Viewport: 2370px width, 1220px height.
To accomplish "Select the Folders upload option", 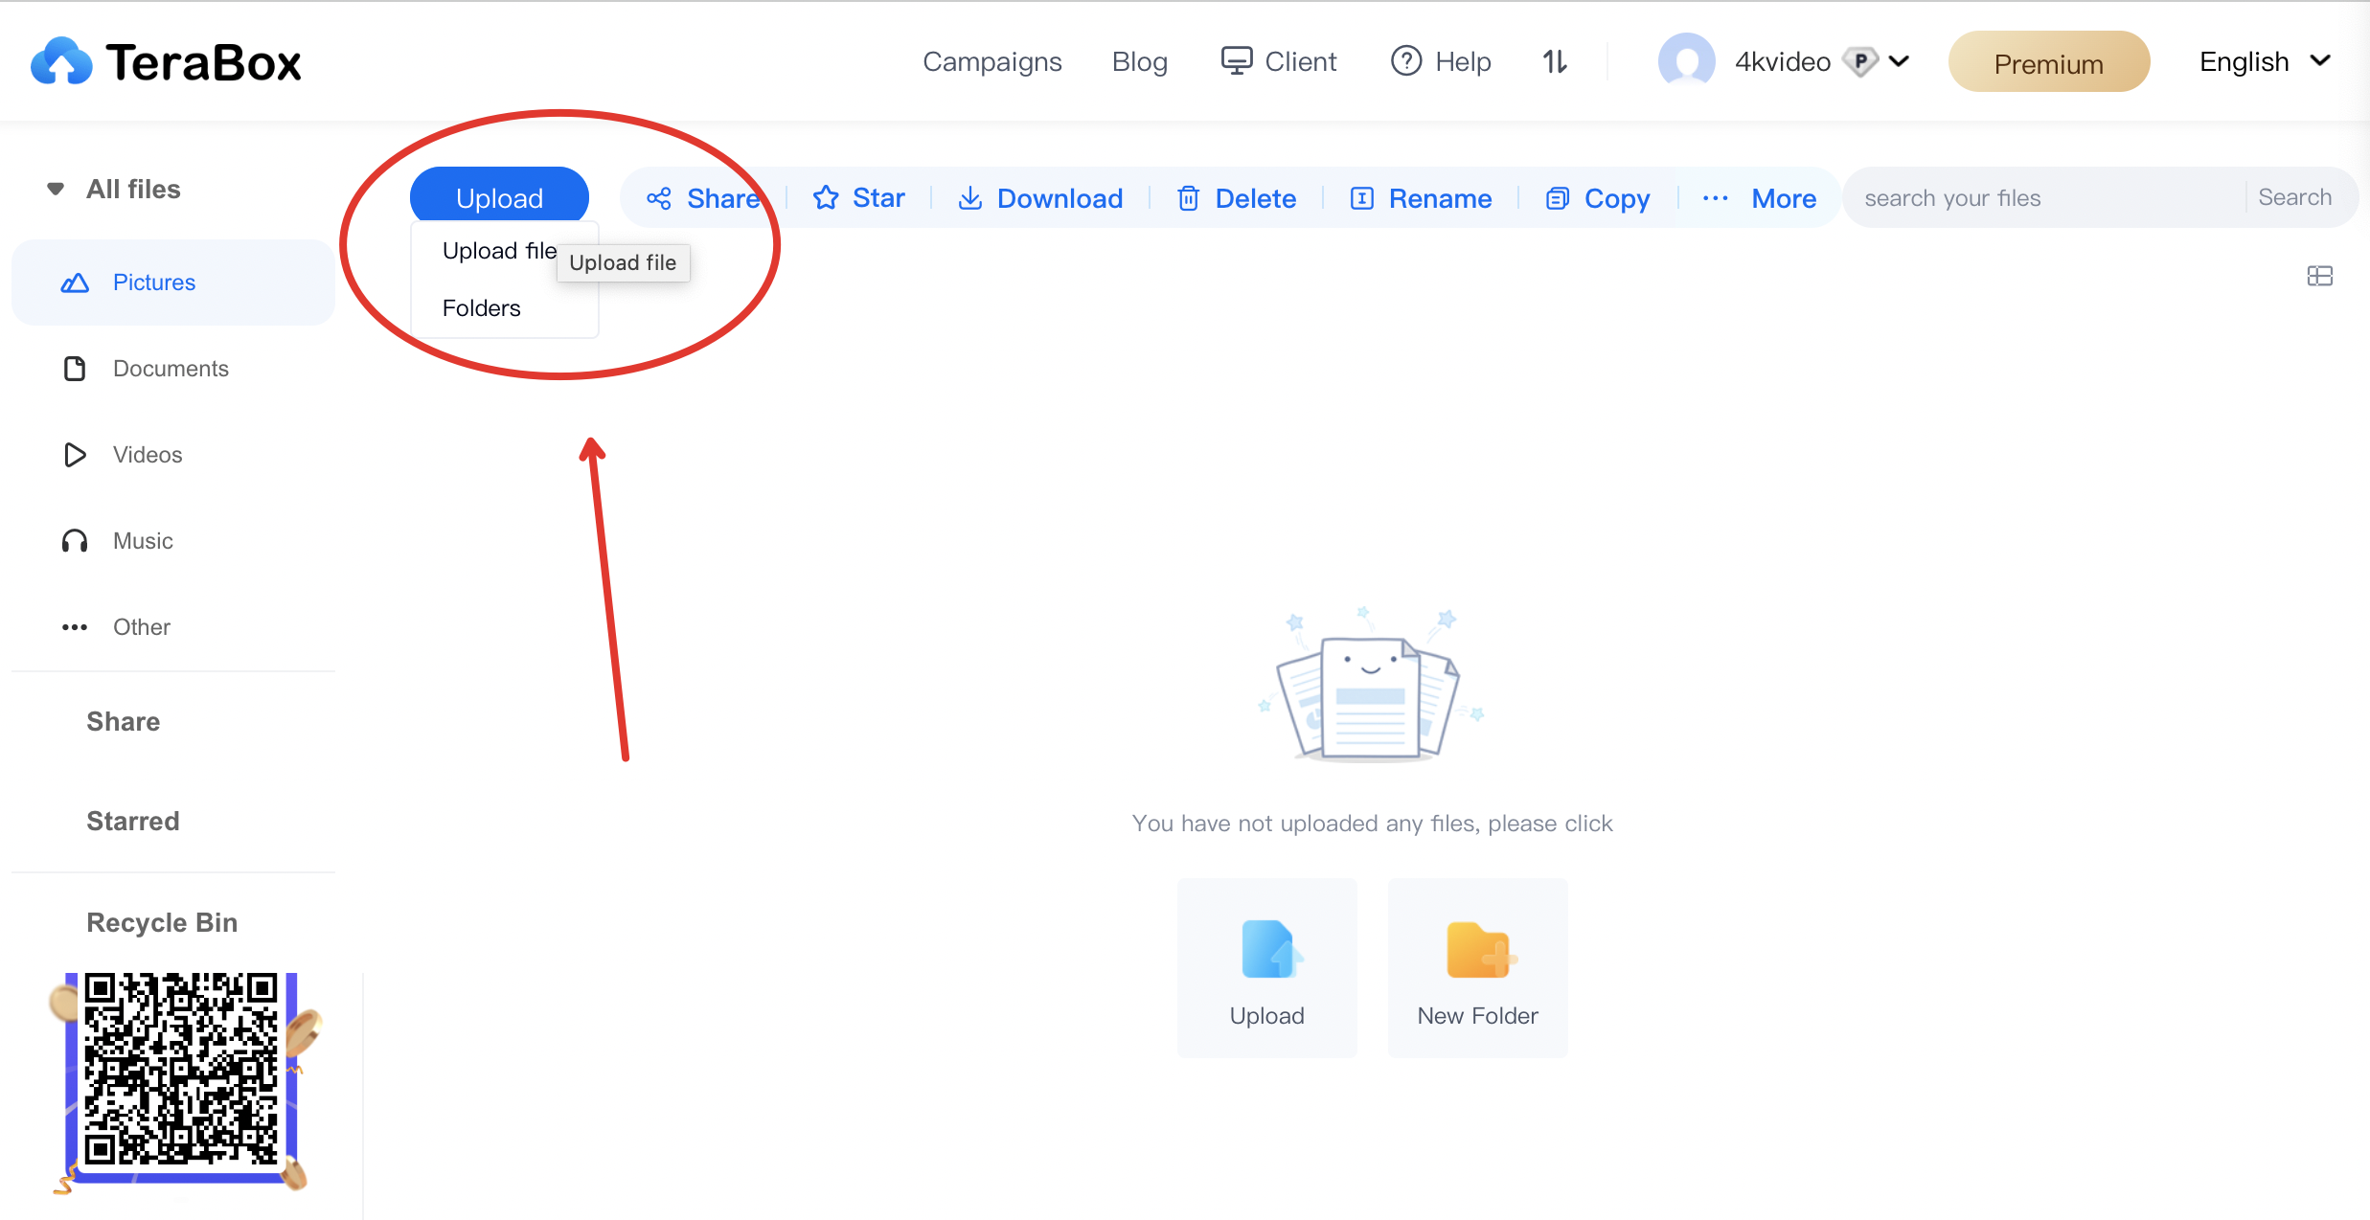I will click(479, 308).
